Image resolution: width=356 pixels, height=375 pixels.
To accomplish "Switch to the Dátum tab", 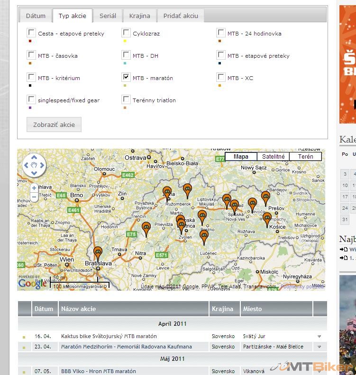I will tap(36, 16).
